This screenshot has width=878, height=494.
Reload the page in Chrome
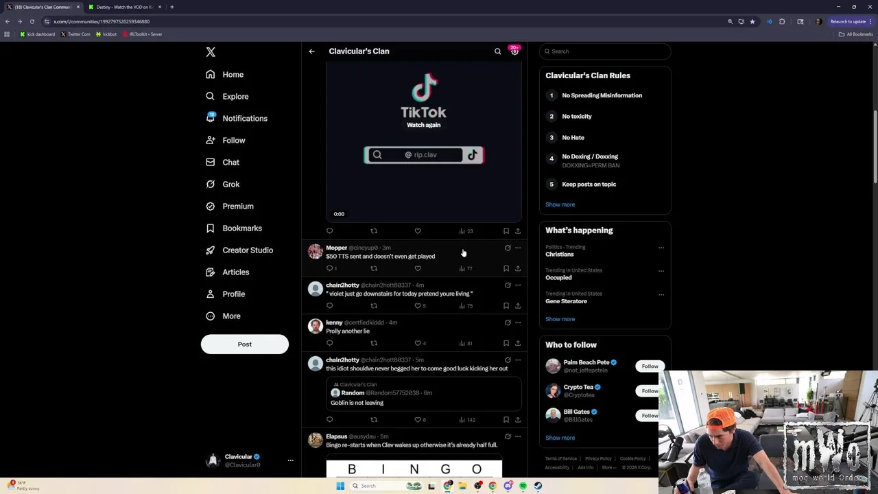(x=32, y=21)
